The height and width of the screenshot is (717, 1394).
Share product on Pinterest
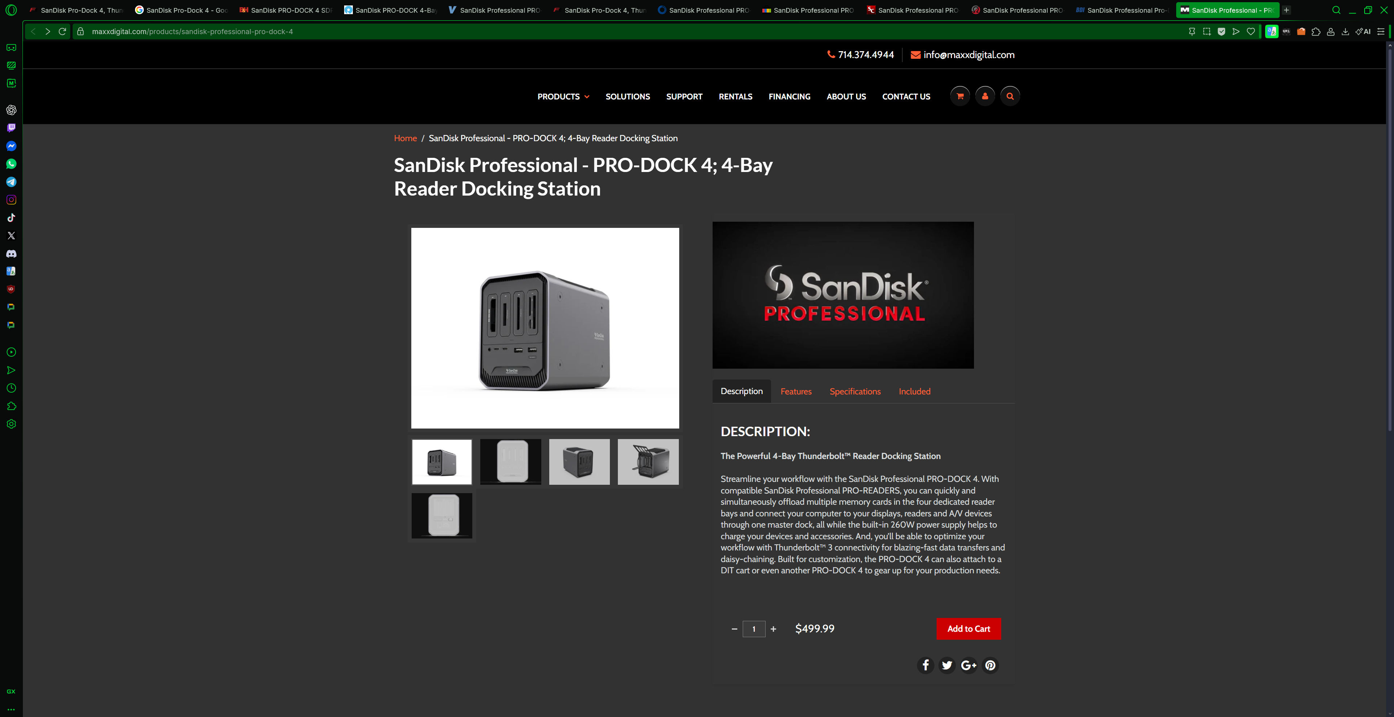pyautogui.click(x=990, y=665)
